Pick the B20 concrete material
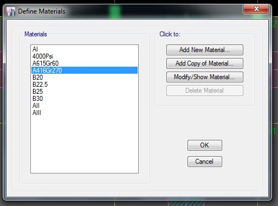Screen dimensions: 278x206 85,78
